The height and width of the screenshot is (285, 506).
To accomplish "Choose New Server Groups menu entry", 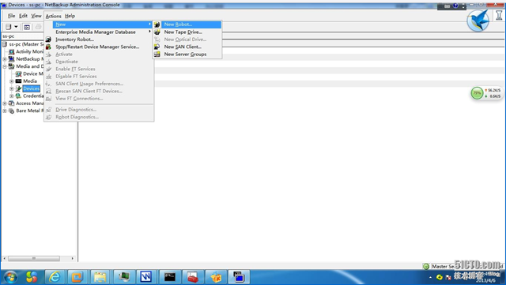I will pos(187,54).
